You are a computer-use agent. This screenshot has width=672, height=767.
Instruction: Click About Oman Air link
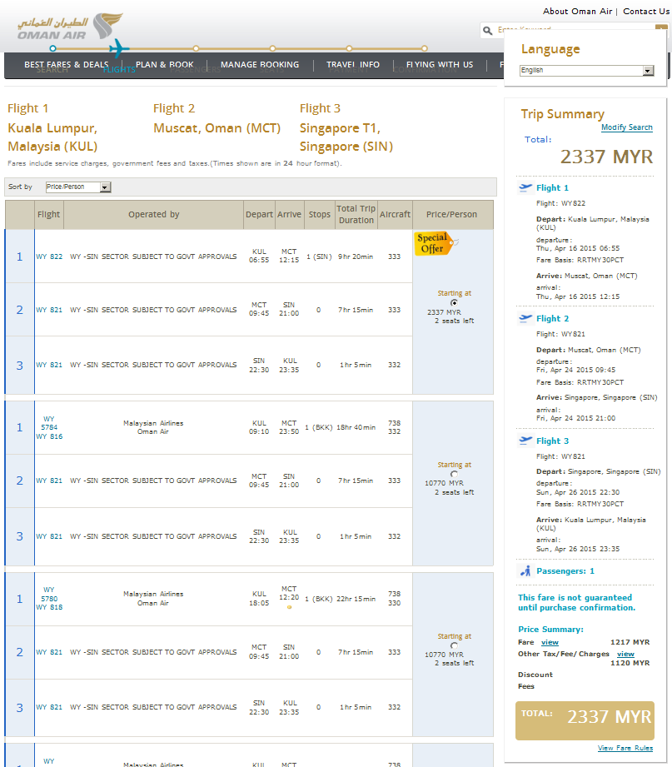577,12
